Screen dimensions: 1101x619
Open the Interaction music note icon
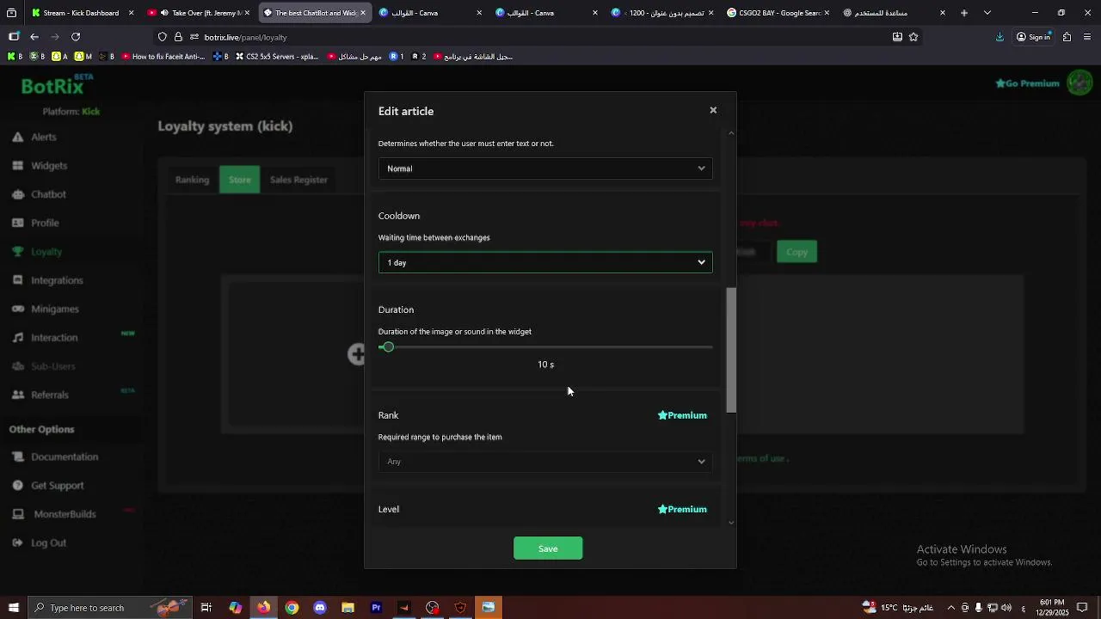click(17, 337)
